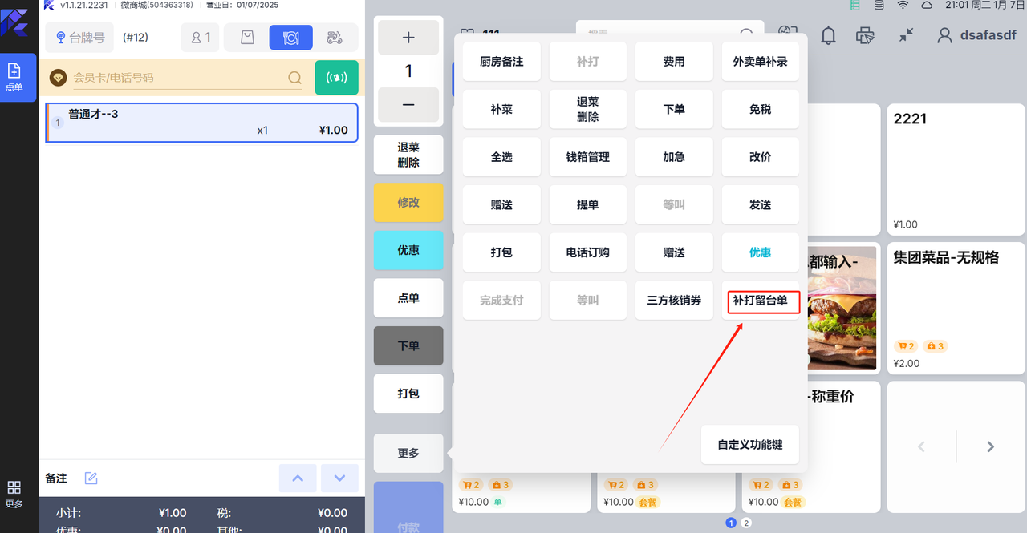Click the 自定义功能键 button
This screenshot has height=533, width=1027.
click(x=750, y=445)
